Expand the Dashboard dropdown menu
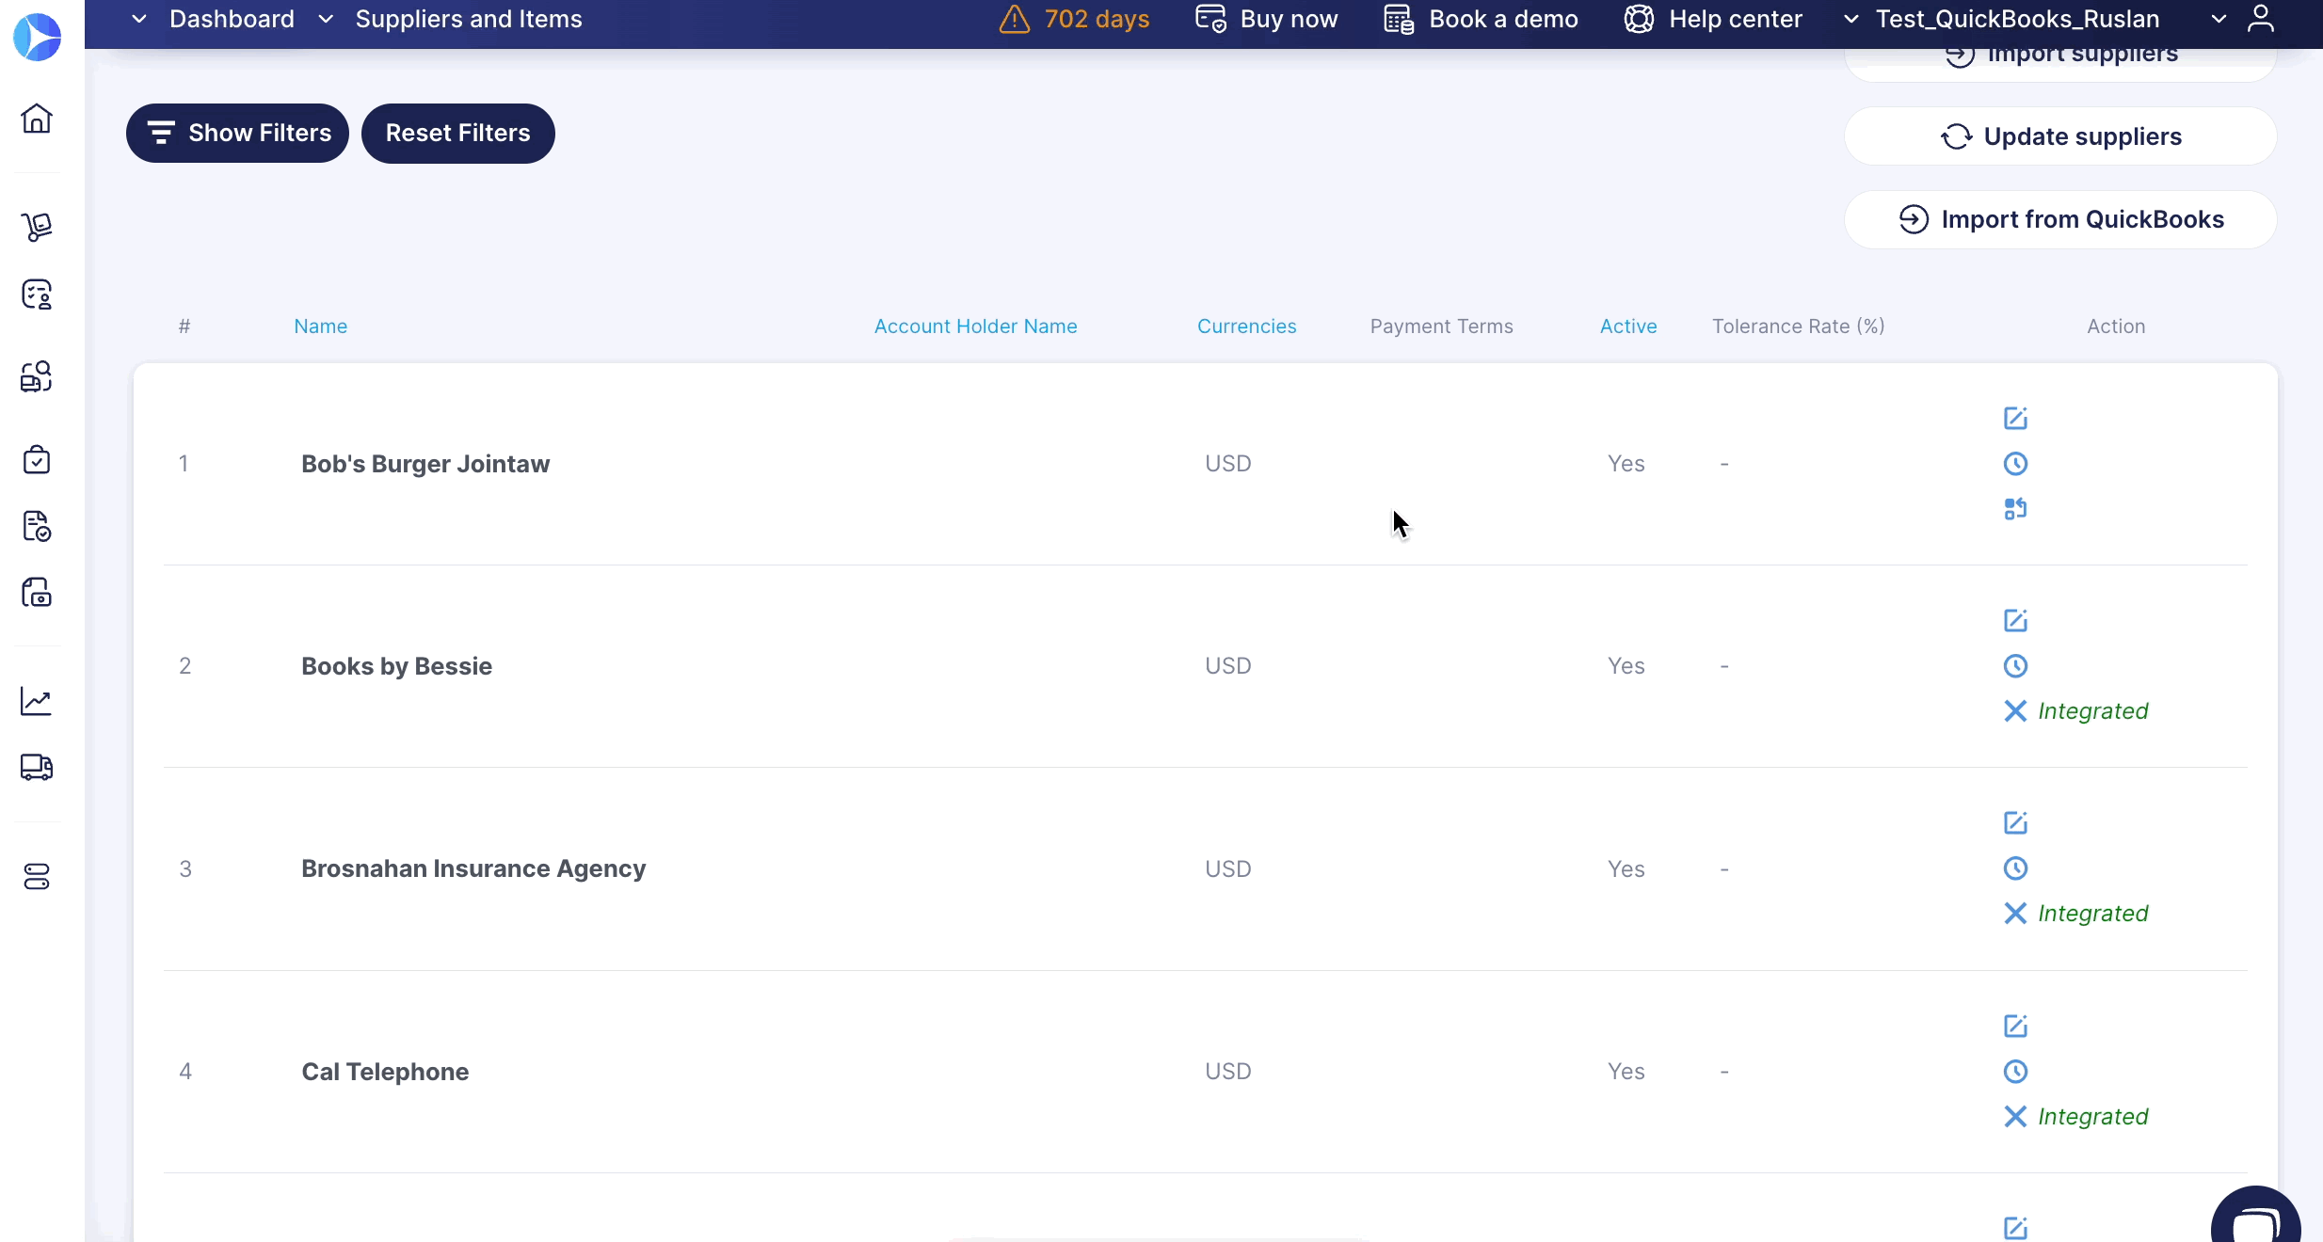Image resolution: width=2323 pixels, height=1242 pixels. tap(139, 19)
